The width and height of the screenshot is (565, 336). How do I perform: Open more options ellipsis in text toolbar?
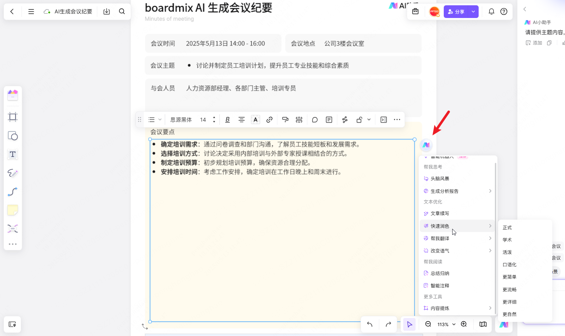[397, 120]
